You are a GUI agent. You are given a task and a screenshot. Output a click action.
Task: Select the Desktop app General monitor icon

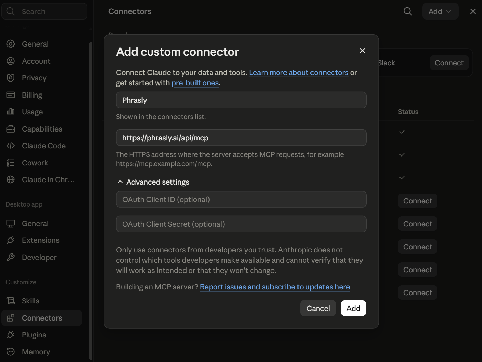click(x=11, y=223)
